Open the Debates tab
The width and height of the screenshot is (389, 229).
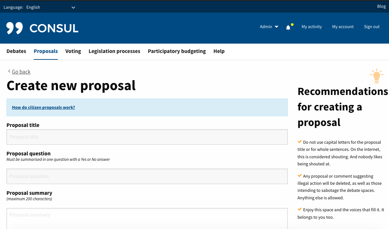point(16,51)
